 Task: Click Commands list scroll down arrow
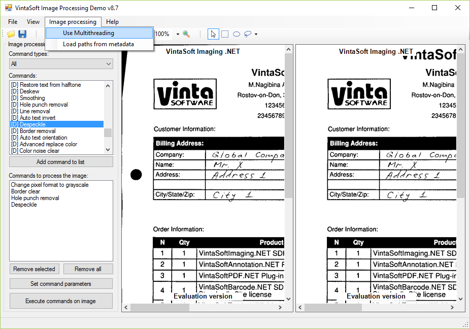pyautogui.click(x=108, y=150)
